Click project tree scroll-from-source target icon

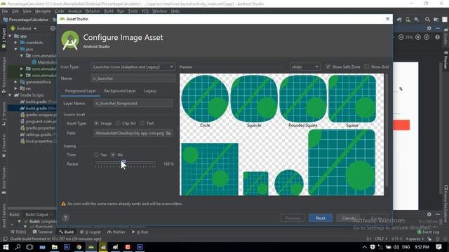(53, 28)
